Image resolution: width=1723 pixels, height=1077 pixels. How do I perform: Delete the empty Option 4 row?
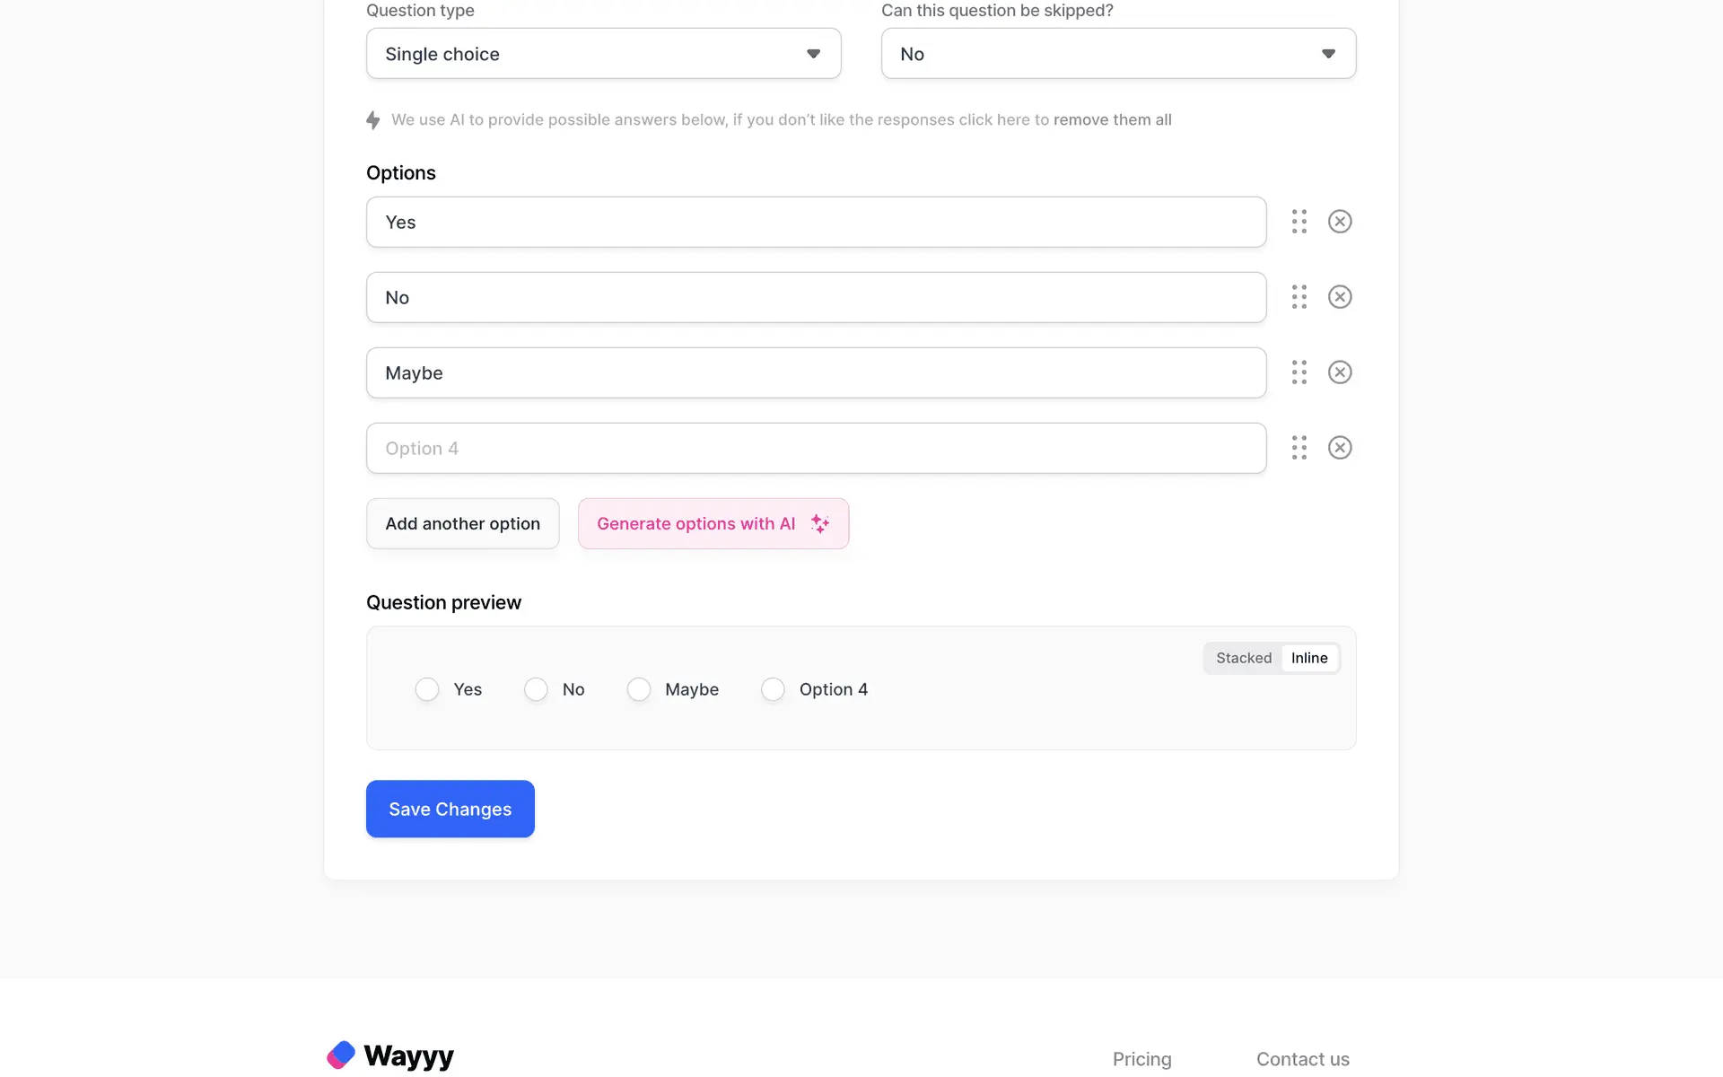pos(1340,448)
